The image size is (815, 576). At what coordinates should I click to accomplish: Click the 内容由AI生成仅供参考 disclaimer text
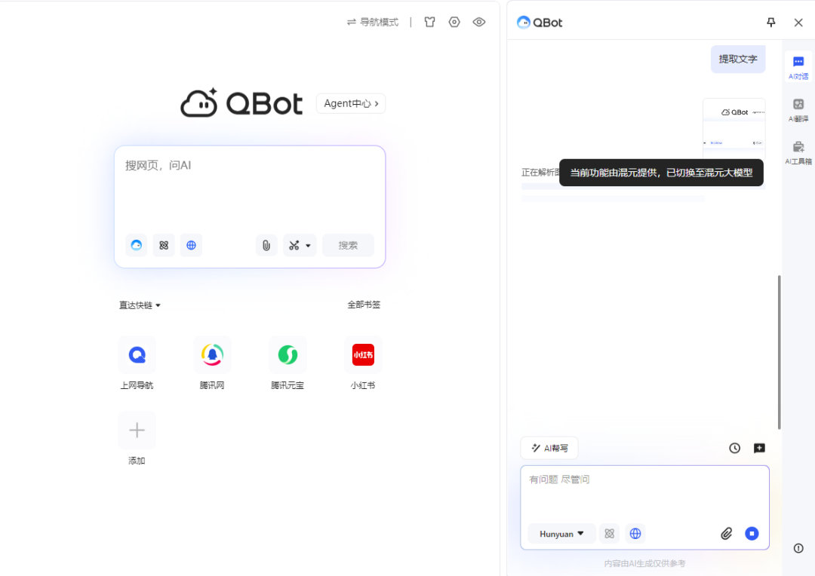click(644, 563)
